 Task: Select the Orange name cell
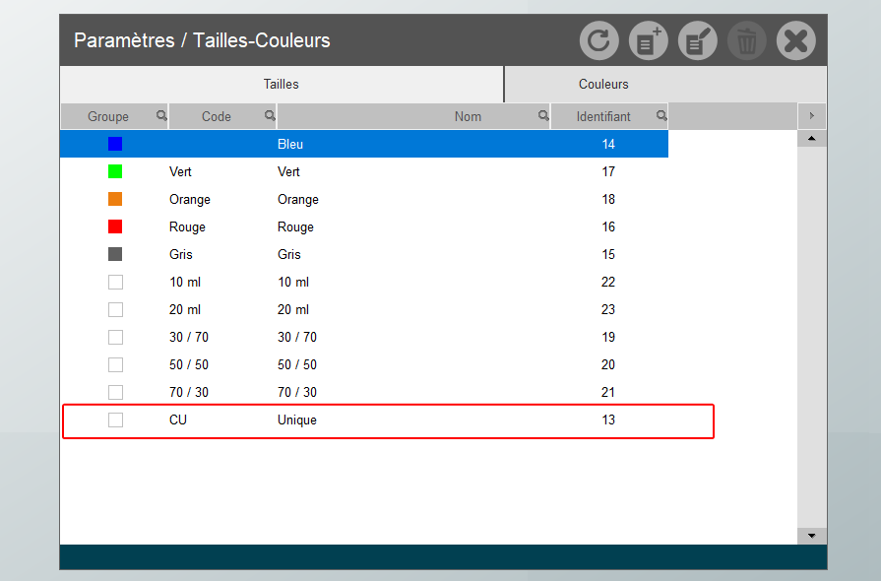pyautogui.click(x=298, y=200)
